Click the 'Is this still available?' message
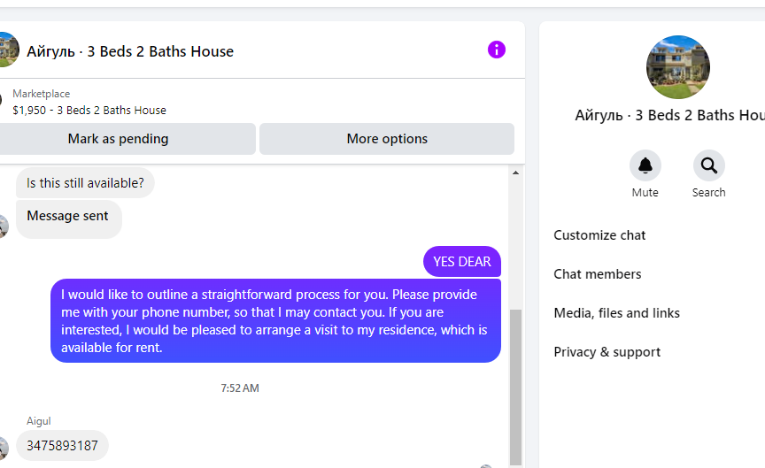Image resolution: width=765 pixels, height=468 pixels. pyautogui.click(x=85, y=183)
